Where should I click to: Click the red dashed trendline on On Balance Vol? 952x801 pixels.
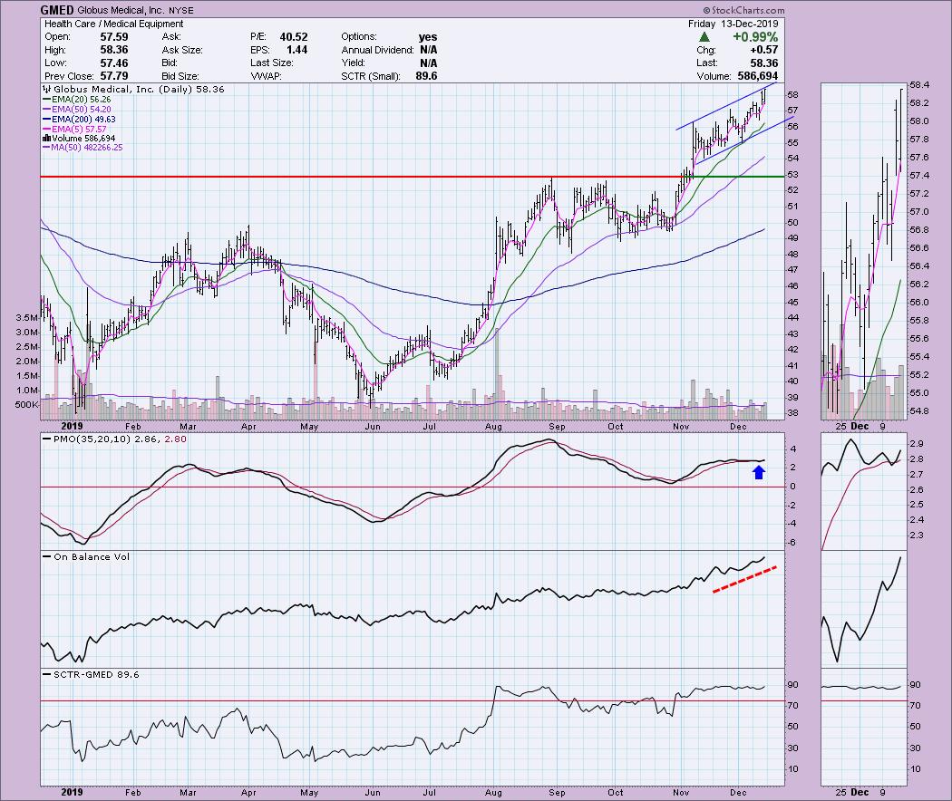tap(744, 580)
